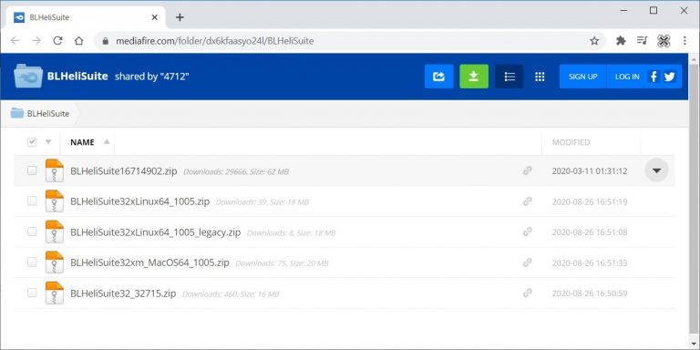Click the BLHeliSuite folder title in header
The height and width of the screenshot is (350, 700).
(x=77, y=77)
